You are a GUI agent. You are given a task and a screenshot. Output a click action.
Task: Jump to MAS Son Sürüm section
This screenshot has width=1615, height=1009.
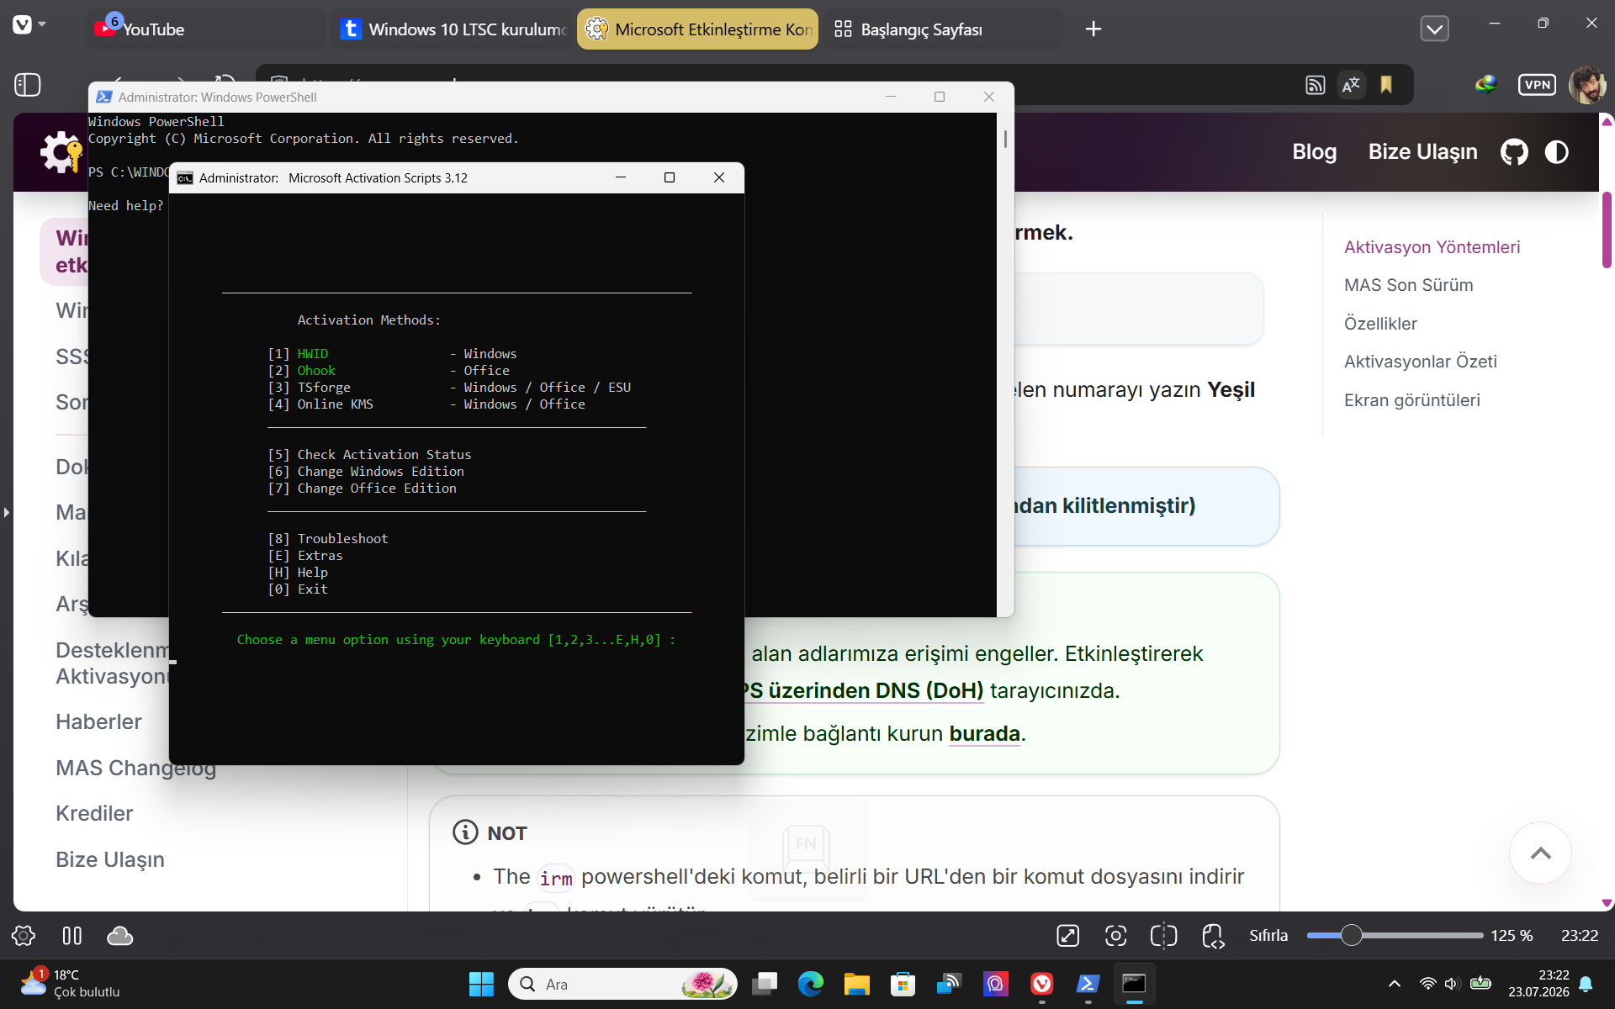coord(1408,285)
